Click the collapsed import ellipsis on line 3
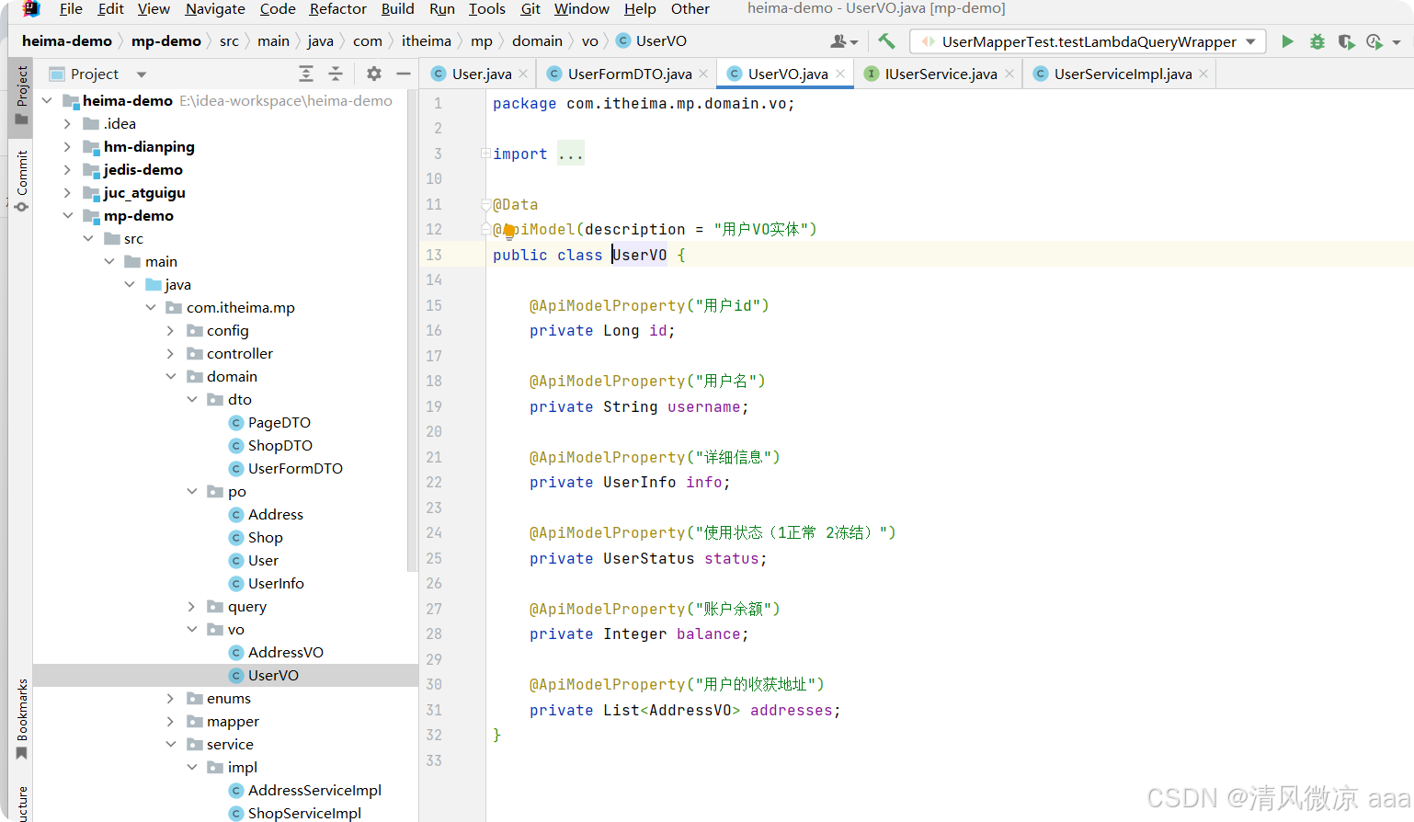The image size is (1414, 822). click(x=570, y=154)
